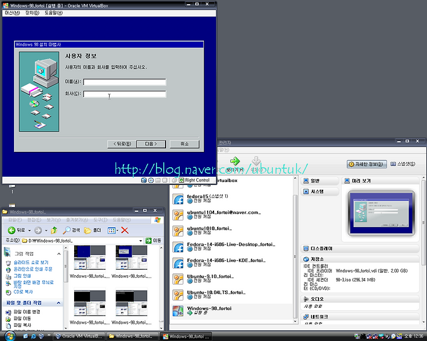Open the 저장소 storage section header
427x341 pixels.
click(360, 259)
